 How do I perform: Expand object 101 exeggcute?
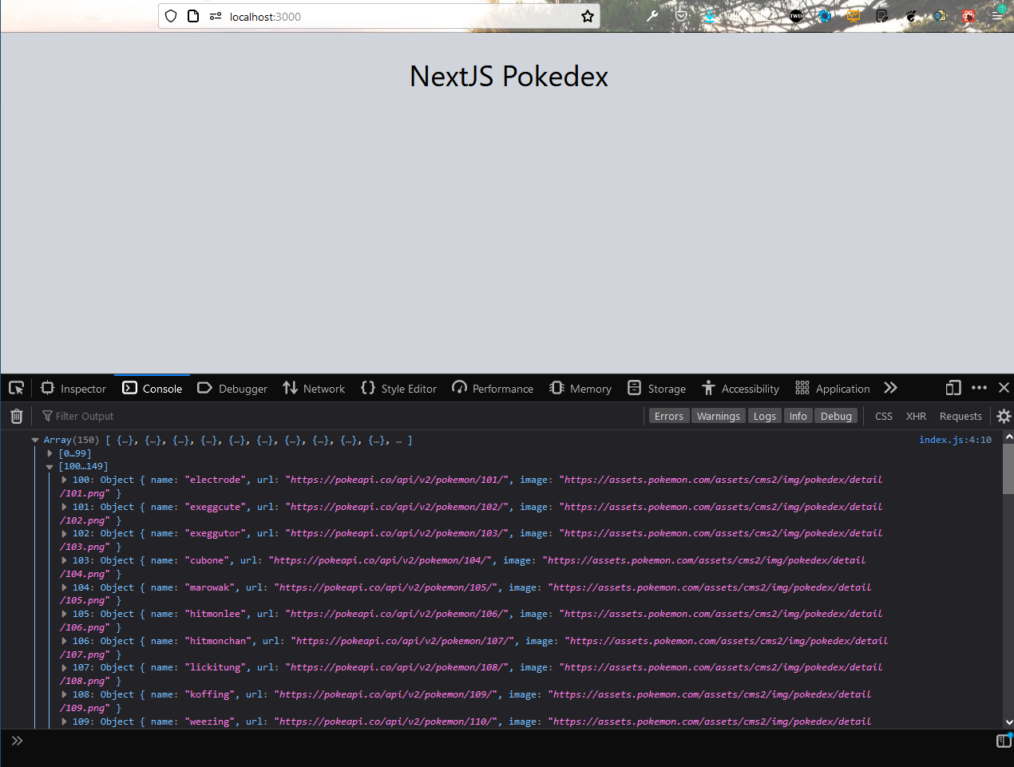[x=64, y=507]
